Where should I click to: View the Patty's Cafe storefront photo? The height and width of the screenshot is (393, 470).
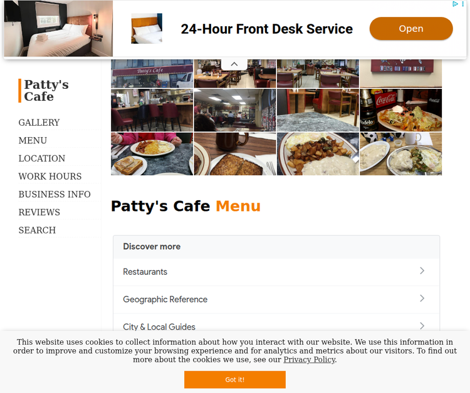coord(152,73)
